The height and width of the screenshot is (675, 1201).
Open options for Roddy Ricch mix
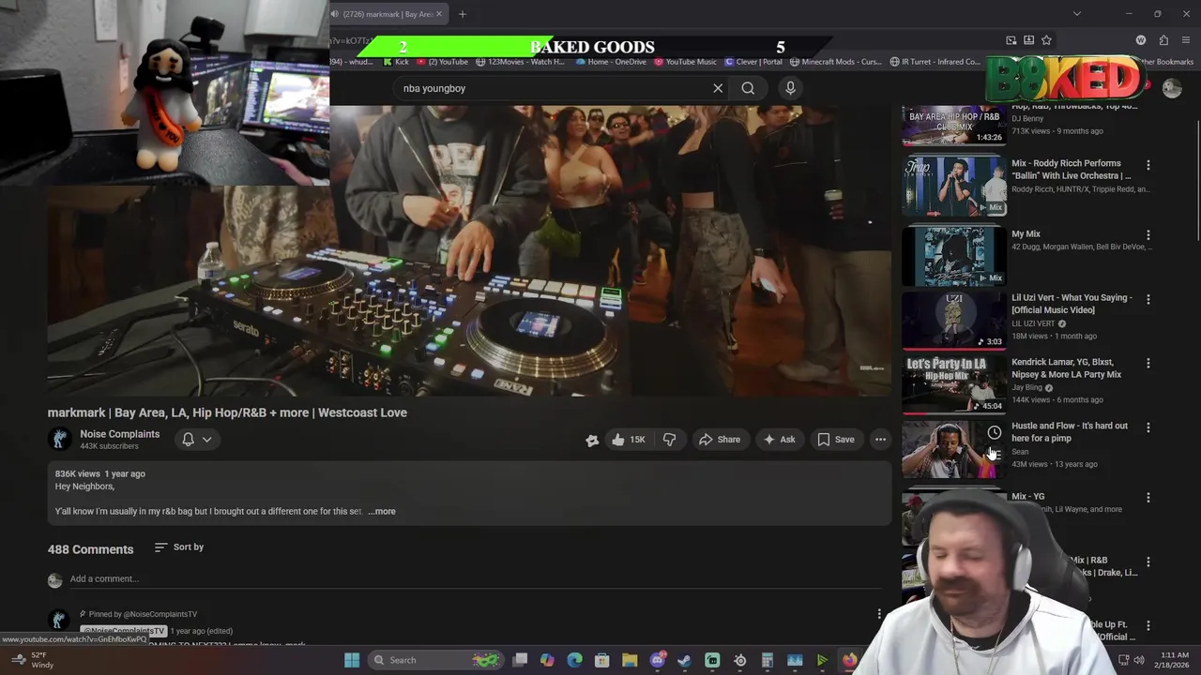pos(1148,165)
